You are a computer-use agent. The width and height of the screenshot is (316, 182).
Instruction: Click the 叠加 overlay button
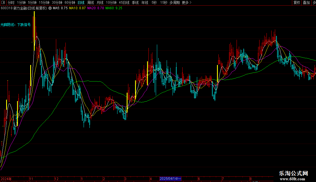[306, 3]
